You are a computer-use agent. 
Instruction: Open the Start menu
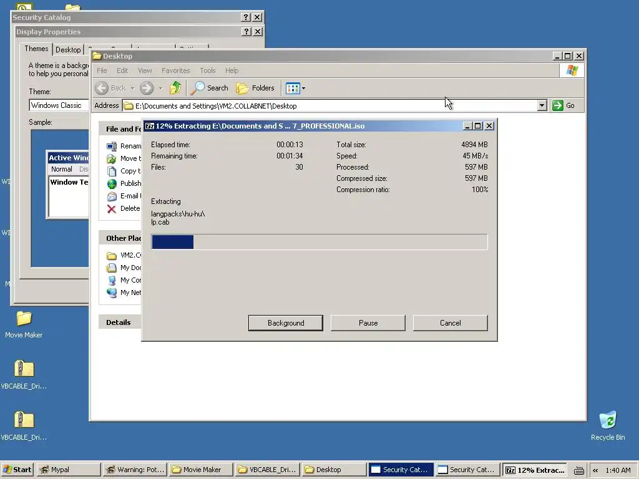coord(17,470)
